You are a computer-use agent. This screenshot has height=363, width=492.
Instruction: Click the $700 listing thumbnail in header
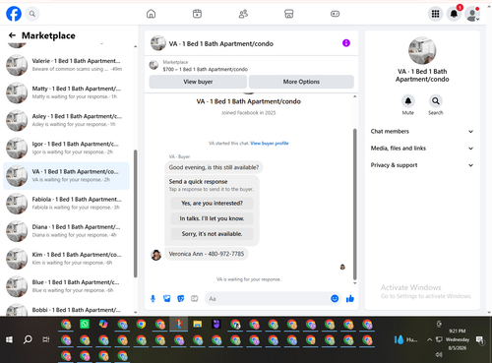pos(154,65)
